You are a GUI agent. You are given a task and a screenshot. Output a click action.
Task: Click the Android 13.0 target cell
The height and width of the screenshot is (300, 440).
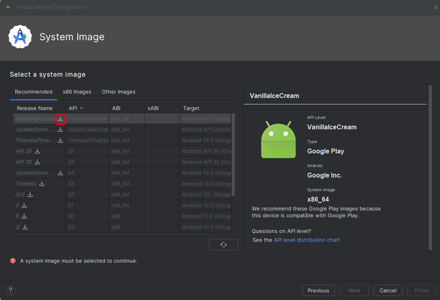click(x=205, y=184)
